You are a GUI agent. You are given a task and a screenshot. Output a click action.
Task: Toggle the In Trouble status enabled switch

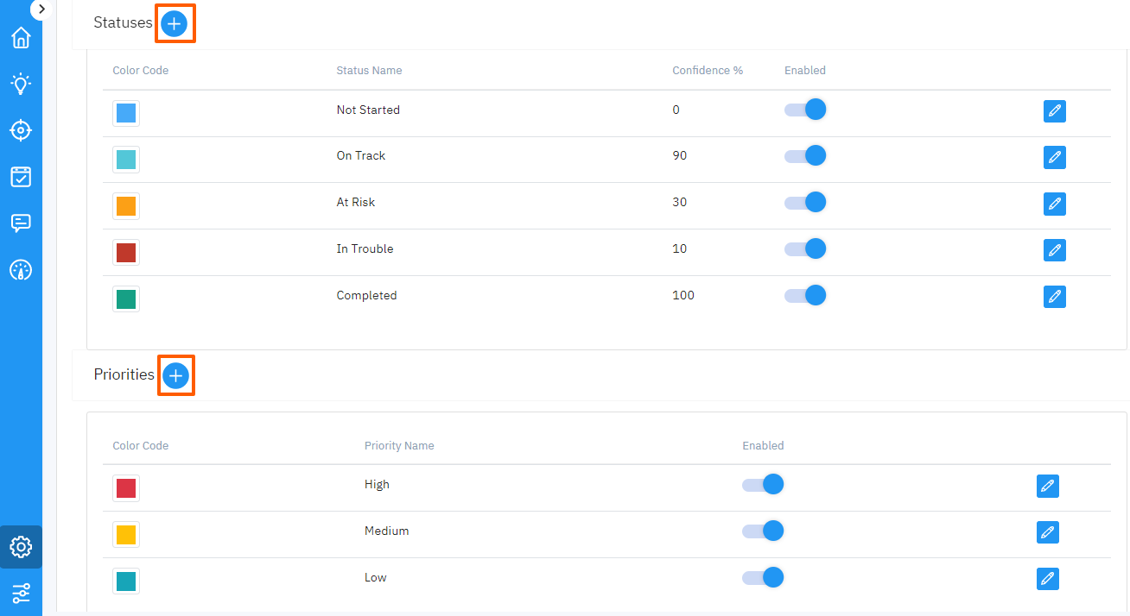pos(805,249)
